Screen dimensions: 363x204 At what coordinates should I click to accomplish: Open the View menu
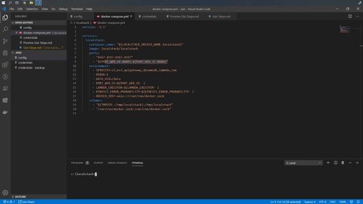(x=44, y=9)
